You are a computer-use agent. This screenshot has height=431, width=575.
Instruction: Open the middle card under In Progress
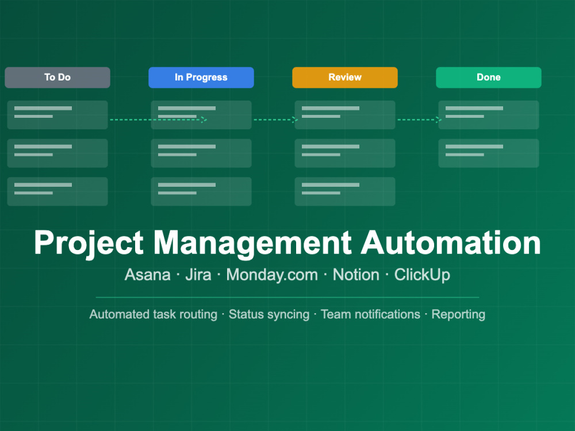coord(201,153)
